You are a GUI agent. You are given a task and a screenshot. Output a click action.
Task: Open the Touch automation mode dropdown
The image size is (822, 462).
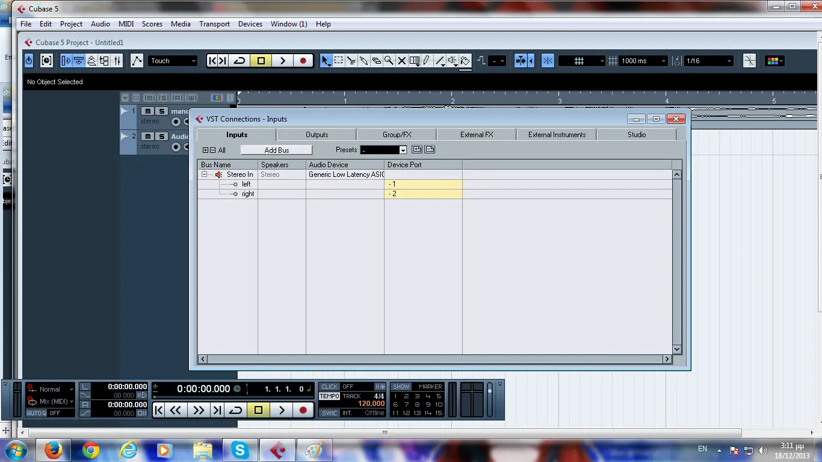tap(173, 61)
